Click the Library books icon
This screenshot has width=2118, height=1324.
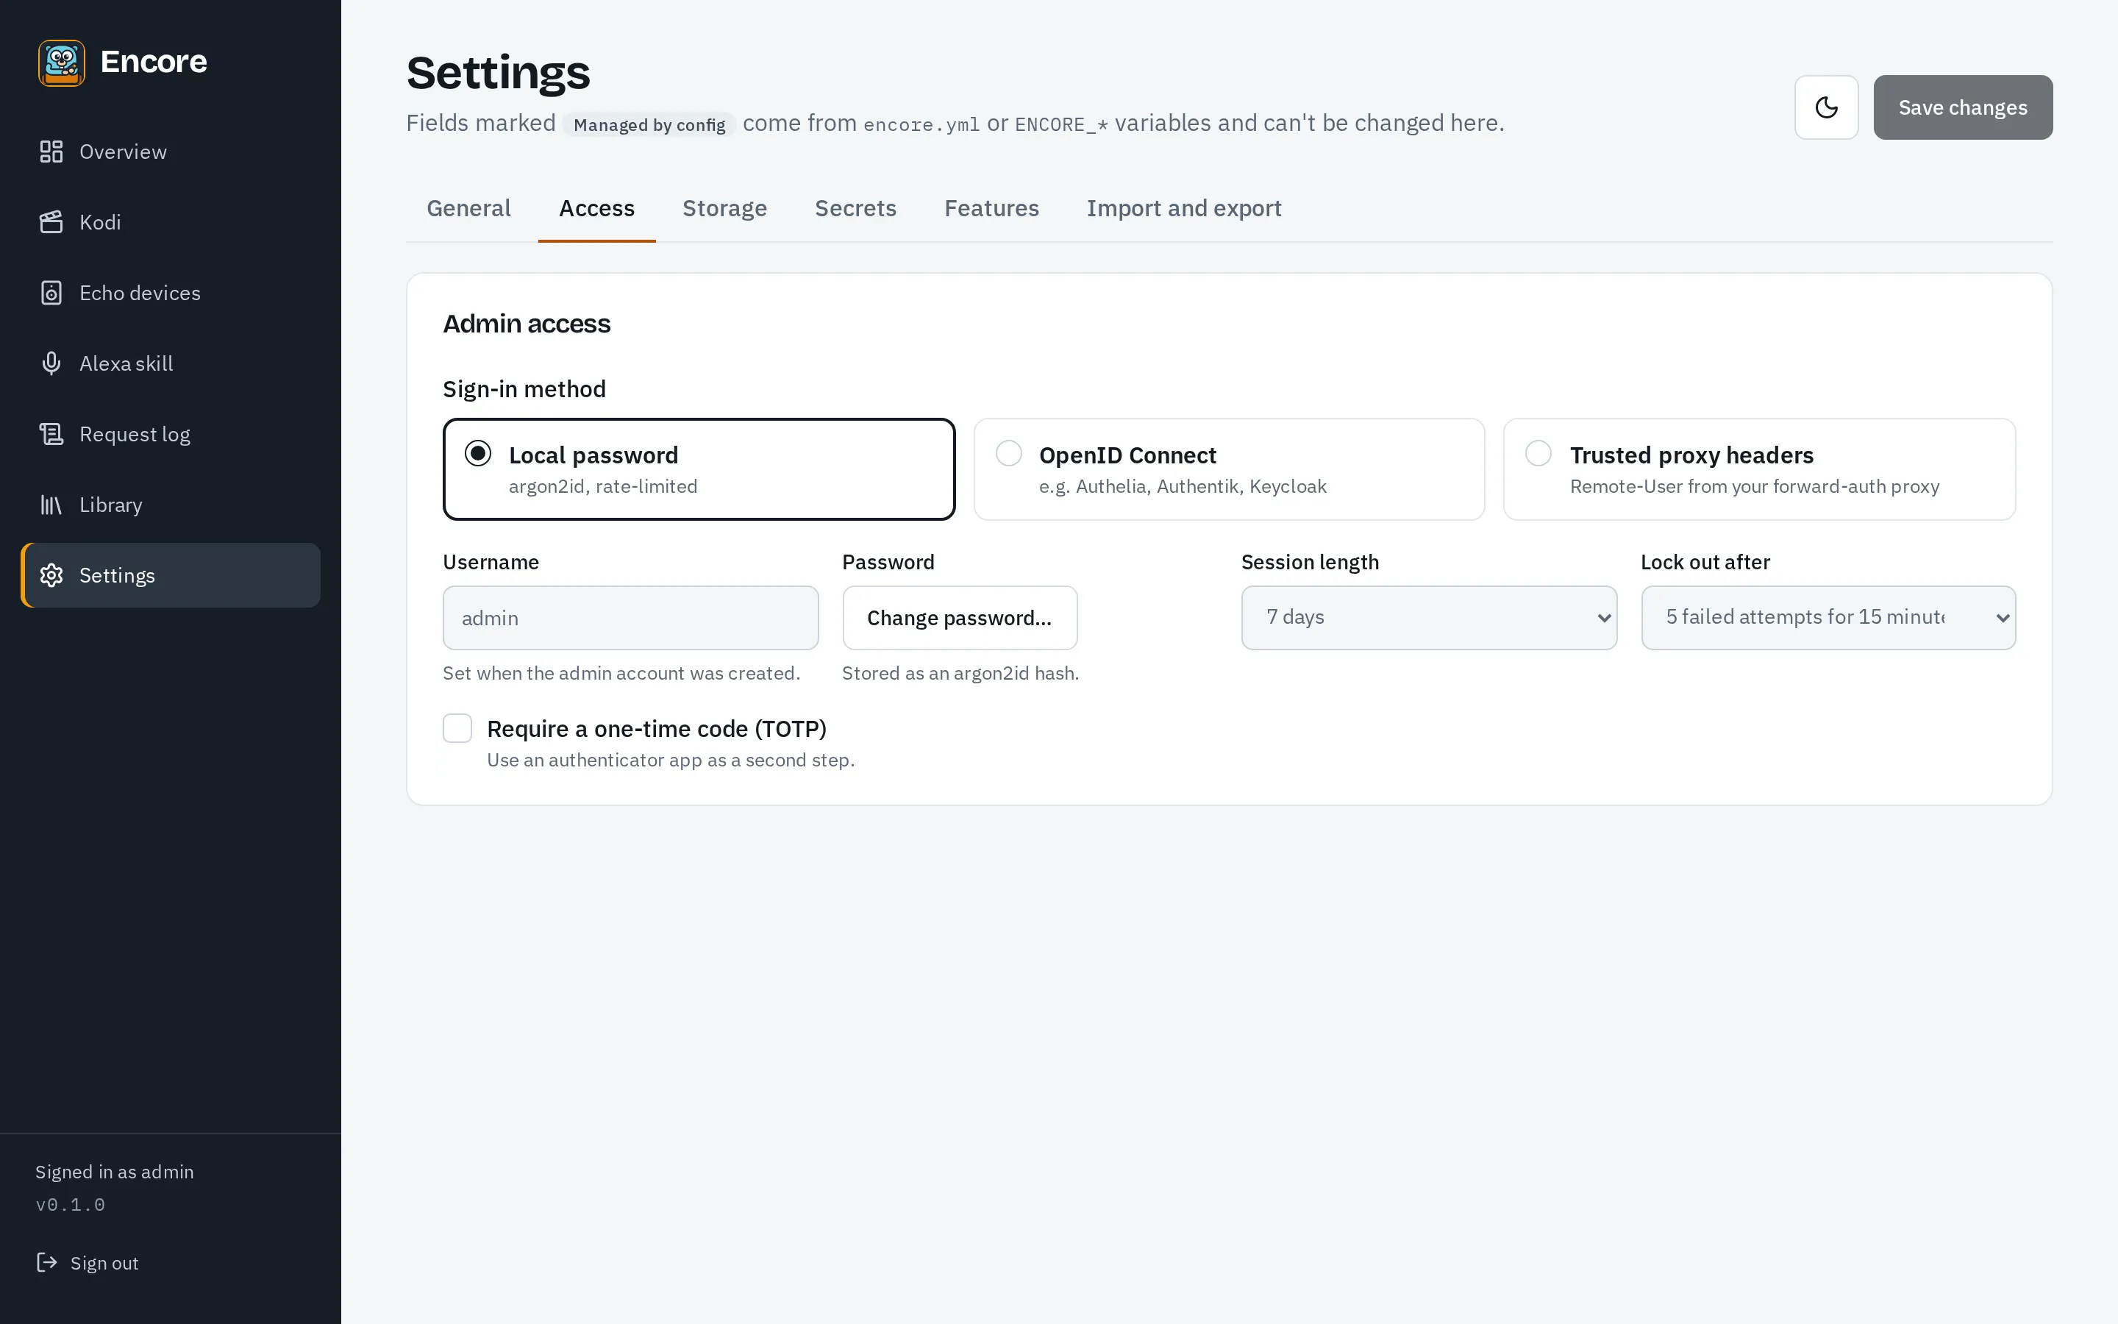pos(51,505)
